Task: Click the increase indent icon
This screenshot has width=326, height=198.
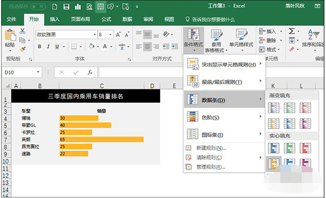Action: pos(175,46)
